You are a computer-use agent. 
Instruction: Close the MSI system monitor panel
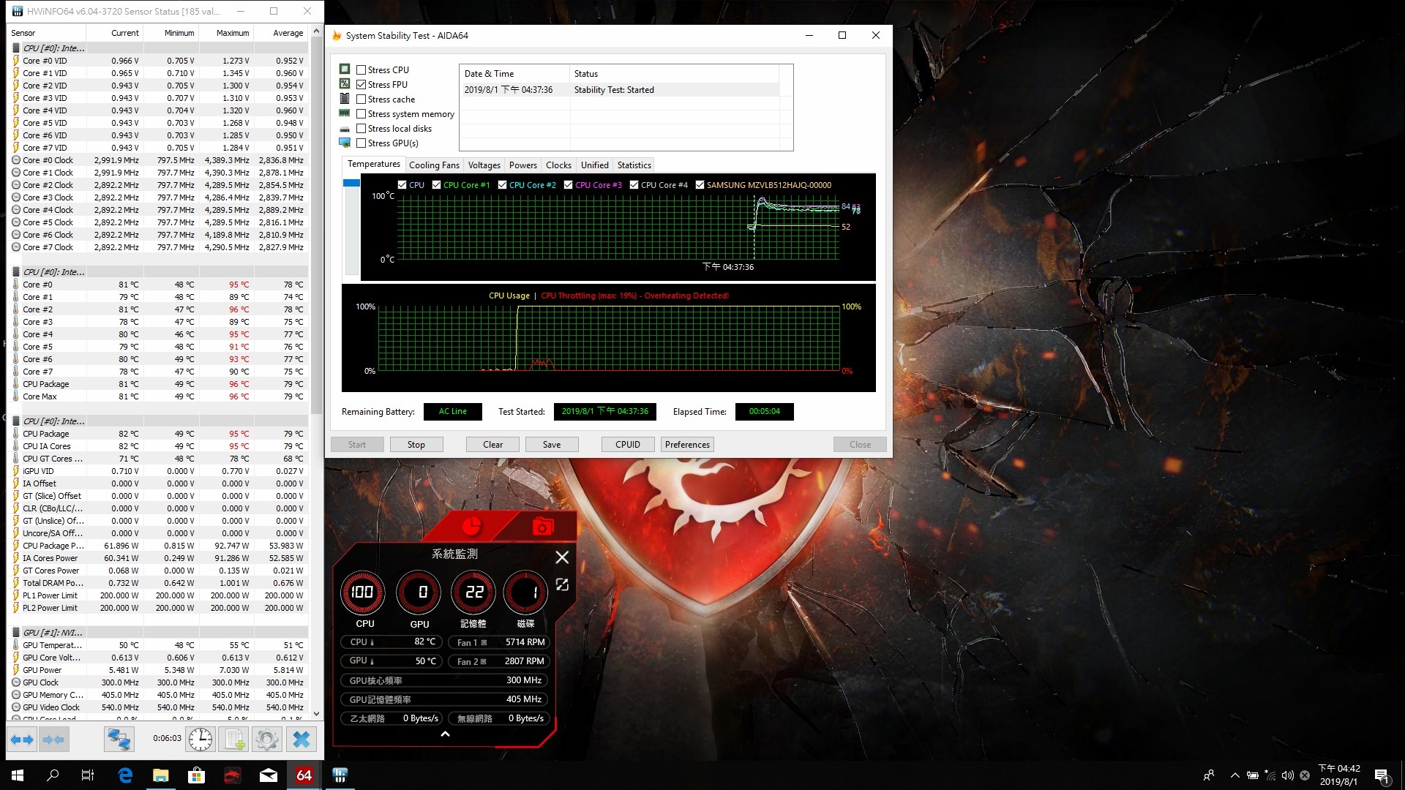click(562, 557)
